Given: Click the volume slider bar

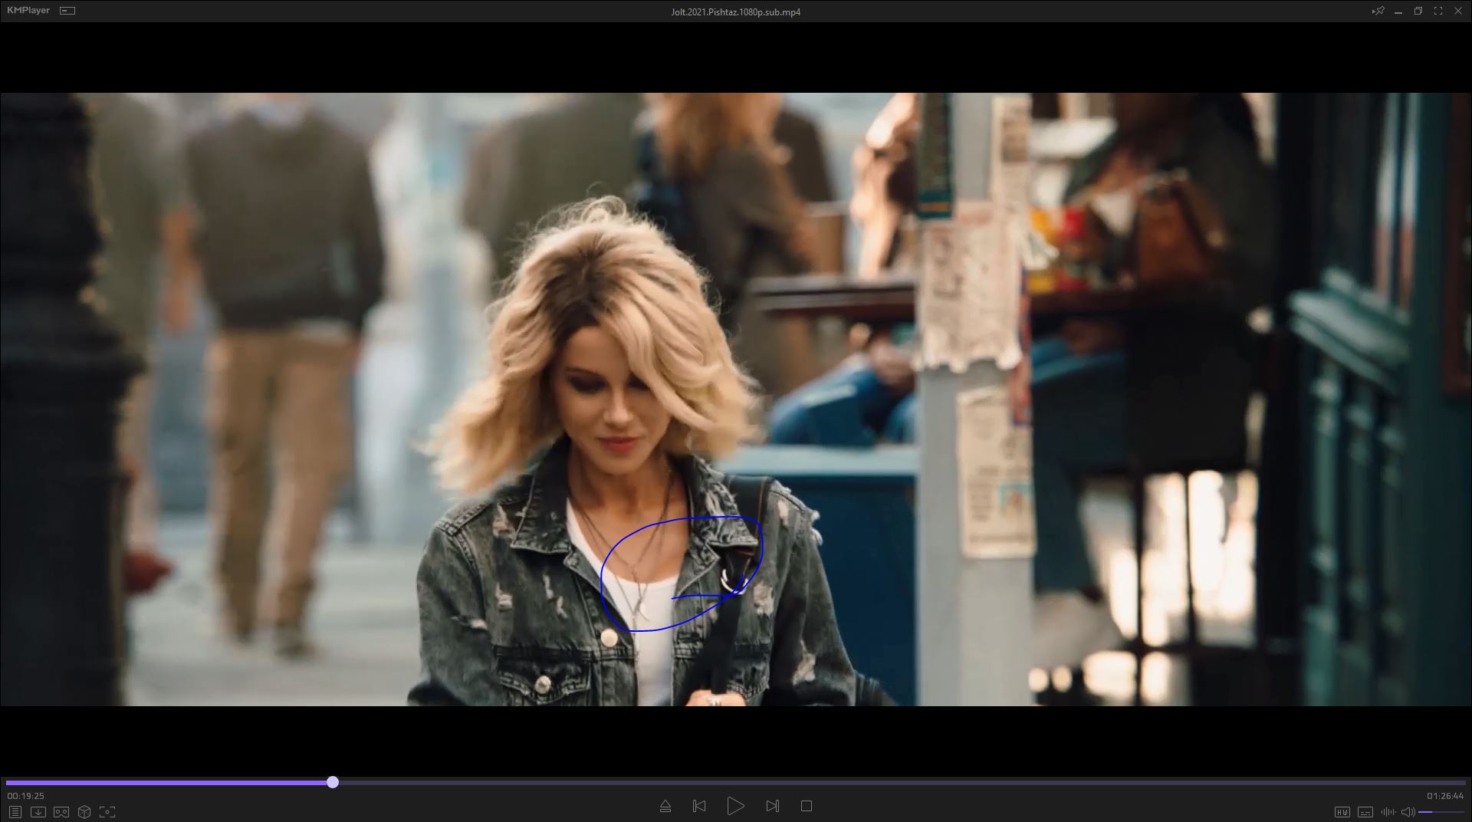Looking at the screenshot, I should [1441, 811].
